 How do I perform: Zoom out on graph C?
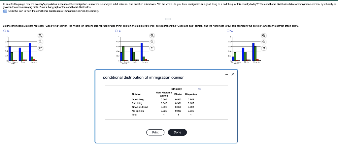click(264, 42)
